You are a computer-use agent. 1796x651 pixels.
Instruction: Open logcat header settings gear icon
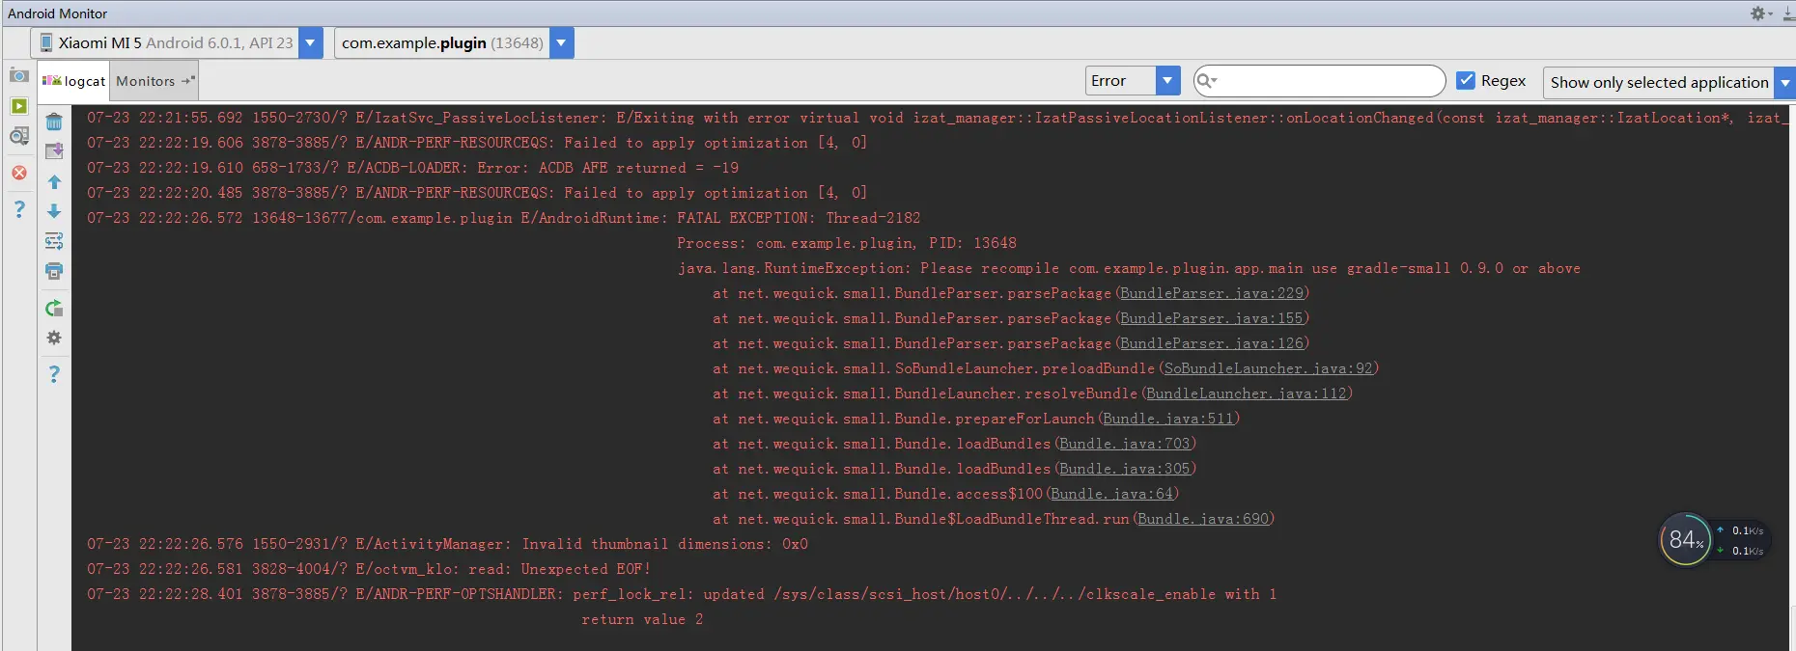coord(54,338)
